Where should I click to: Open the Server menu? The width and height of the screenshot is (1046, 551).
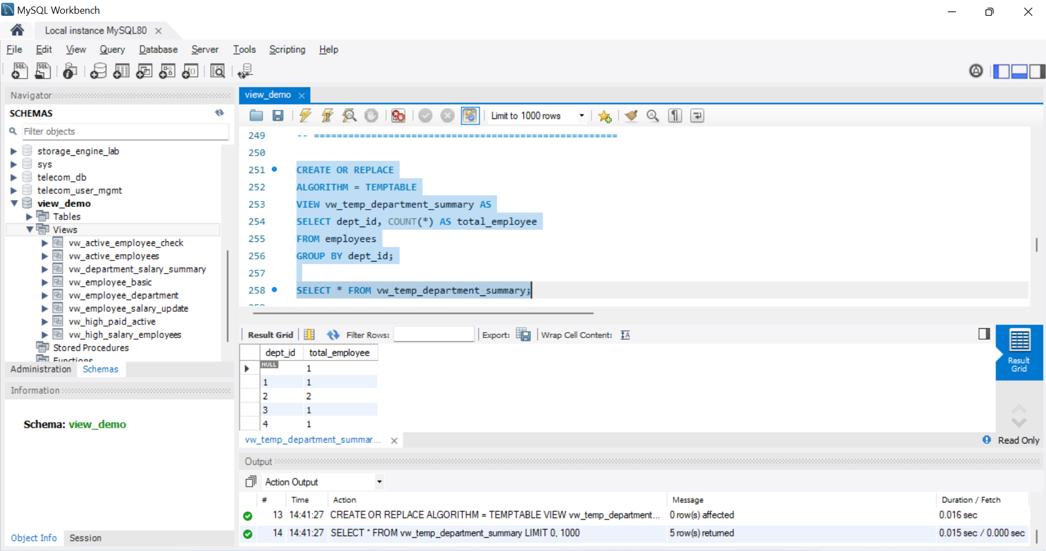click(x=205, y=49)
